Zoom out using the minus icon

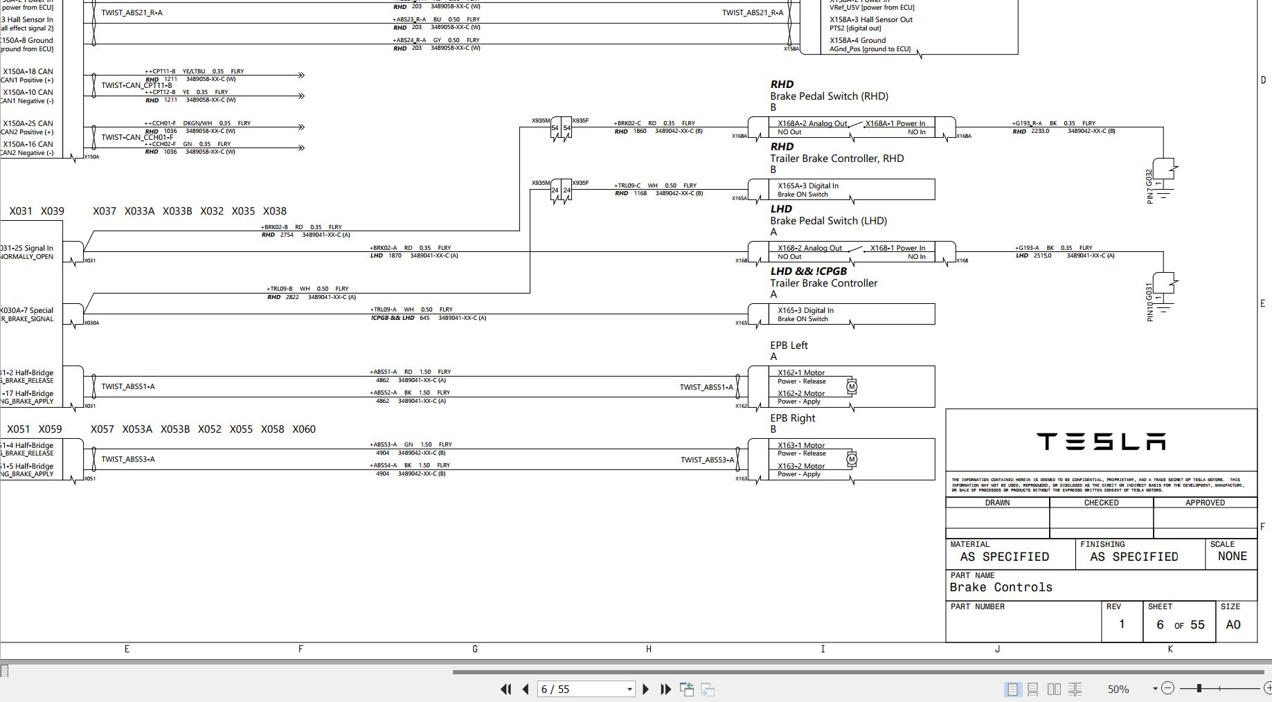pyautogui.click(x=1167, y=687)
